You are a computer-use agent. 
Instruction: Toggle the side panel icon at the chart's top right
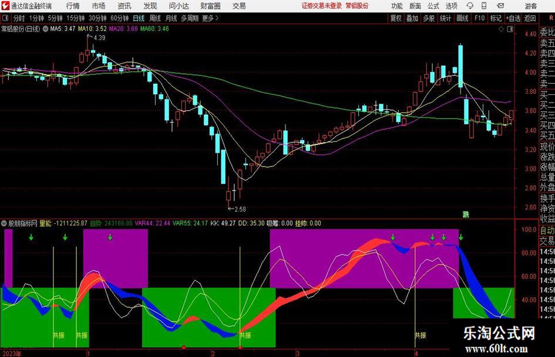click(510, 29)
